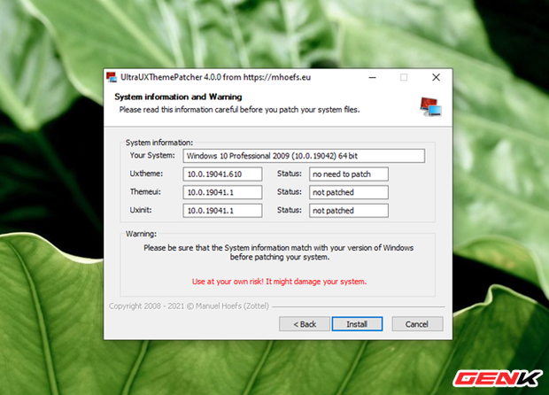Click the UltraUXThemePatcher app icon in title bar

[x=111, y=78]
